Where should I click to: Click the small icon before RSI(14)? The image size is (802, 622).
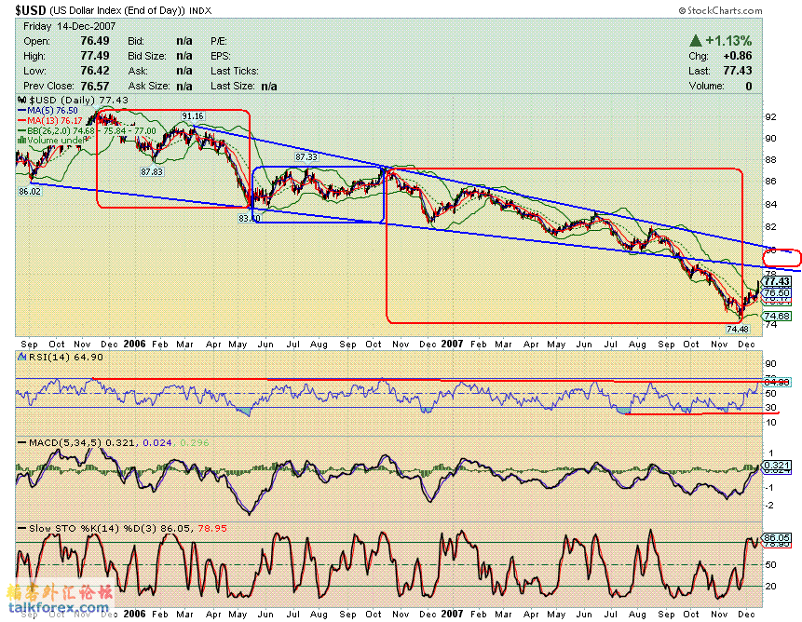point(22,357)
